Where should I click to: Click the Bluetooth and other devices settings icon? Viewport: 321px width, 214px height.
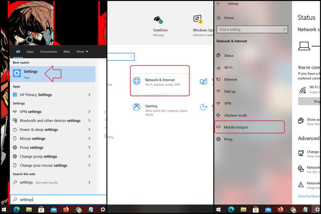click(15, 120)
